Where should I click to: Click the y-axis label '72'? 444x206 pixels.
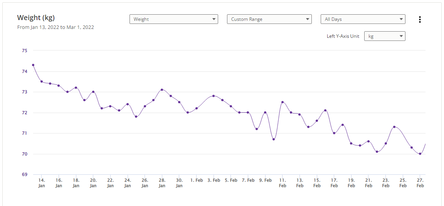(24, 113)
